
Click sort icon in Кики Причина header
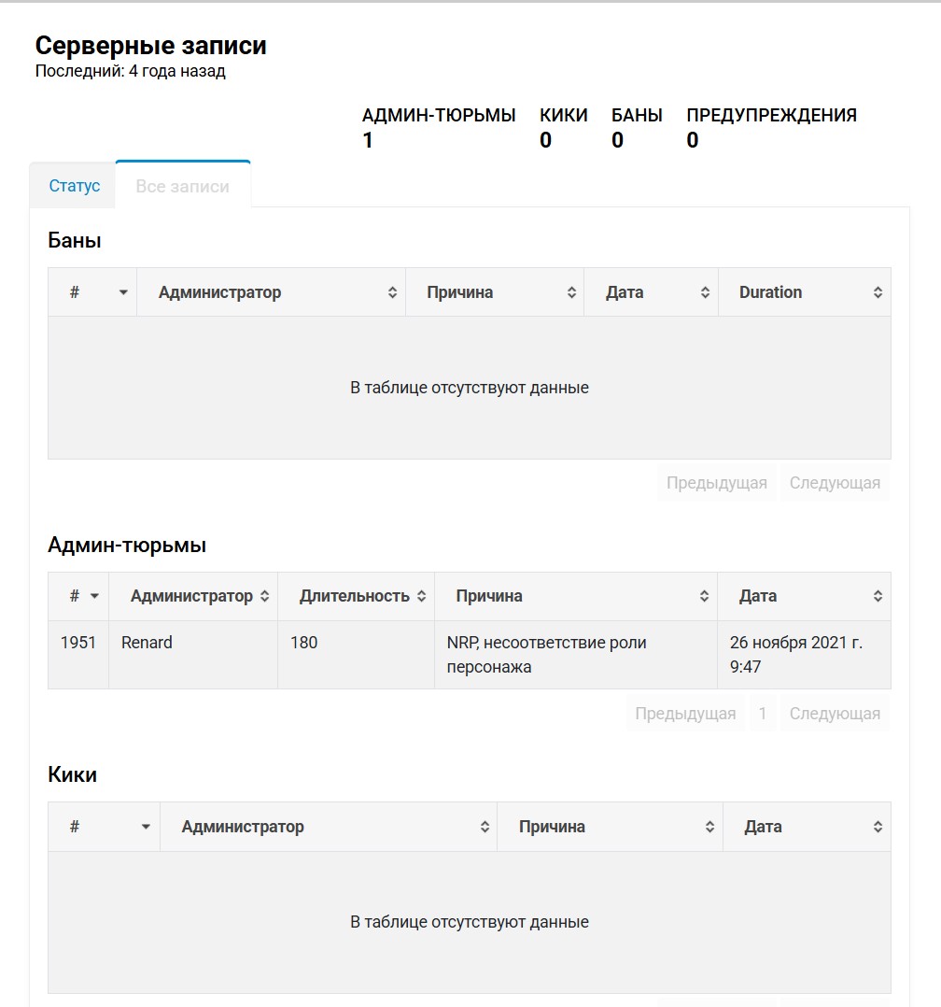[x=709, y=828]
